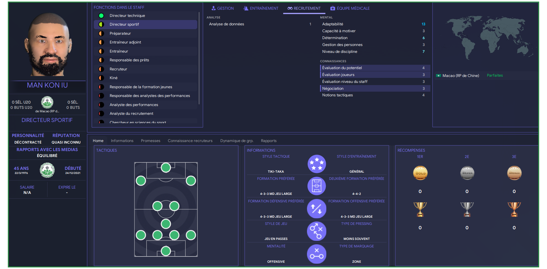Screen dimensions: 547x269
Task: Open the Équipe Médicale tab
Action: [x=350, y=8]
